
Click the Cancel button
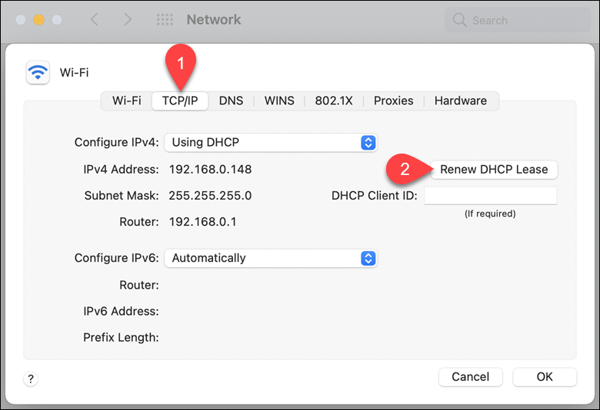pos(470,377)
